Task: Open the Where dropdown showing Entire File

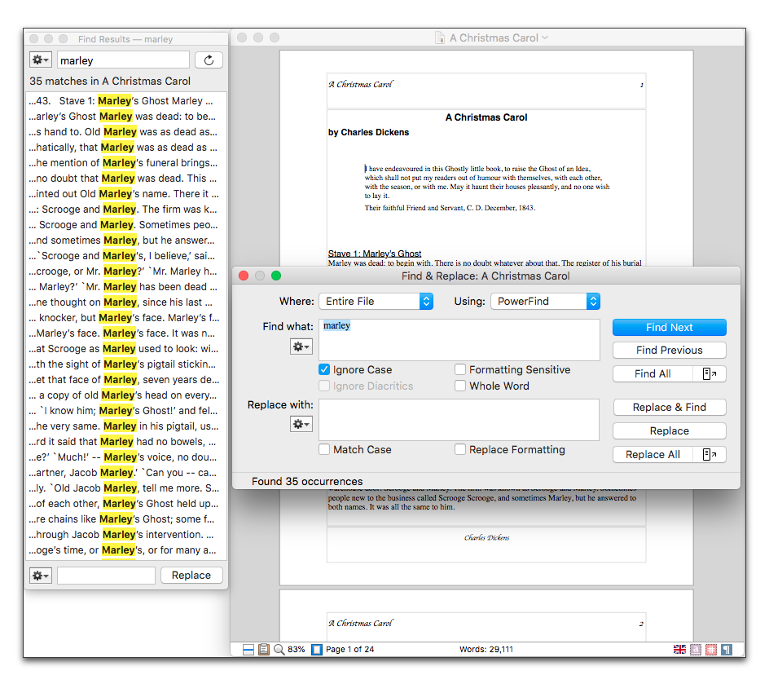Action: 376,302
